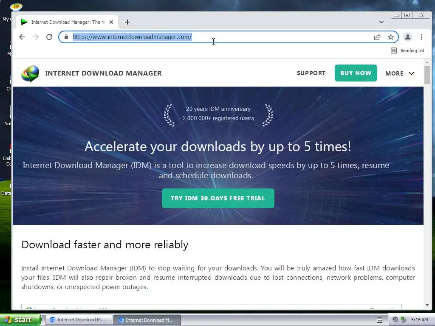The image size is (435, 326).
Task: Open the Windows start button
Action: 20,320
